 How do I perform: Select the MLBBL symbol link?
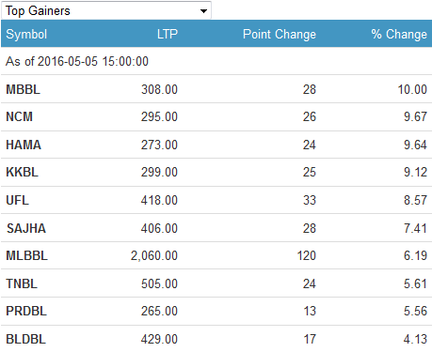26,255
